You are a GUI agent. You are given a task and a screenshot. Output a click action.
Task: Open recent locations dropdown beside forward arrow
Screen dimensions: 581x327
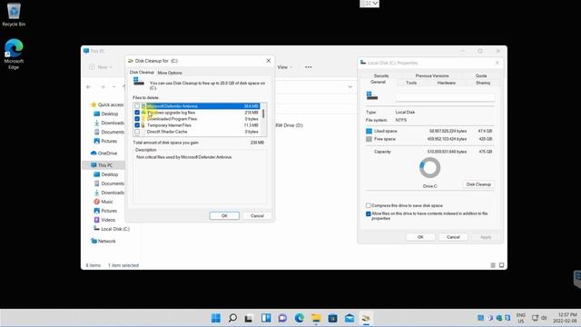[x=113, y=87]
